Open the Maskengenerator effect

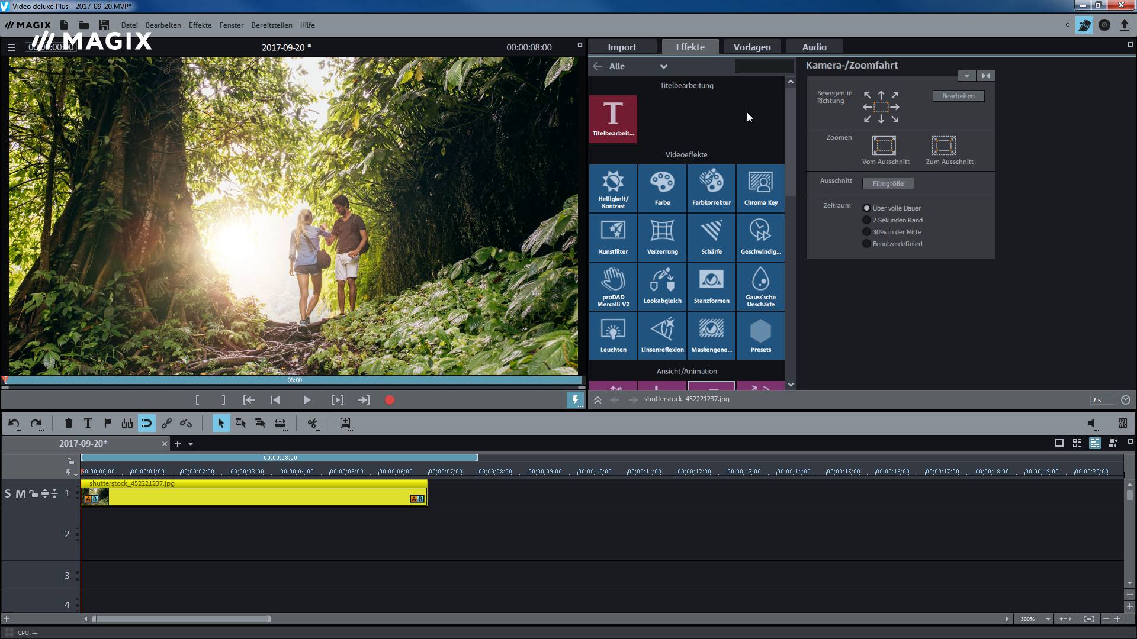pyautogui.click(x=711, y=335)
